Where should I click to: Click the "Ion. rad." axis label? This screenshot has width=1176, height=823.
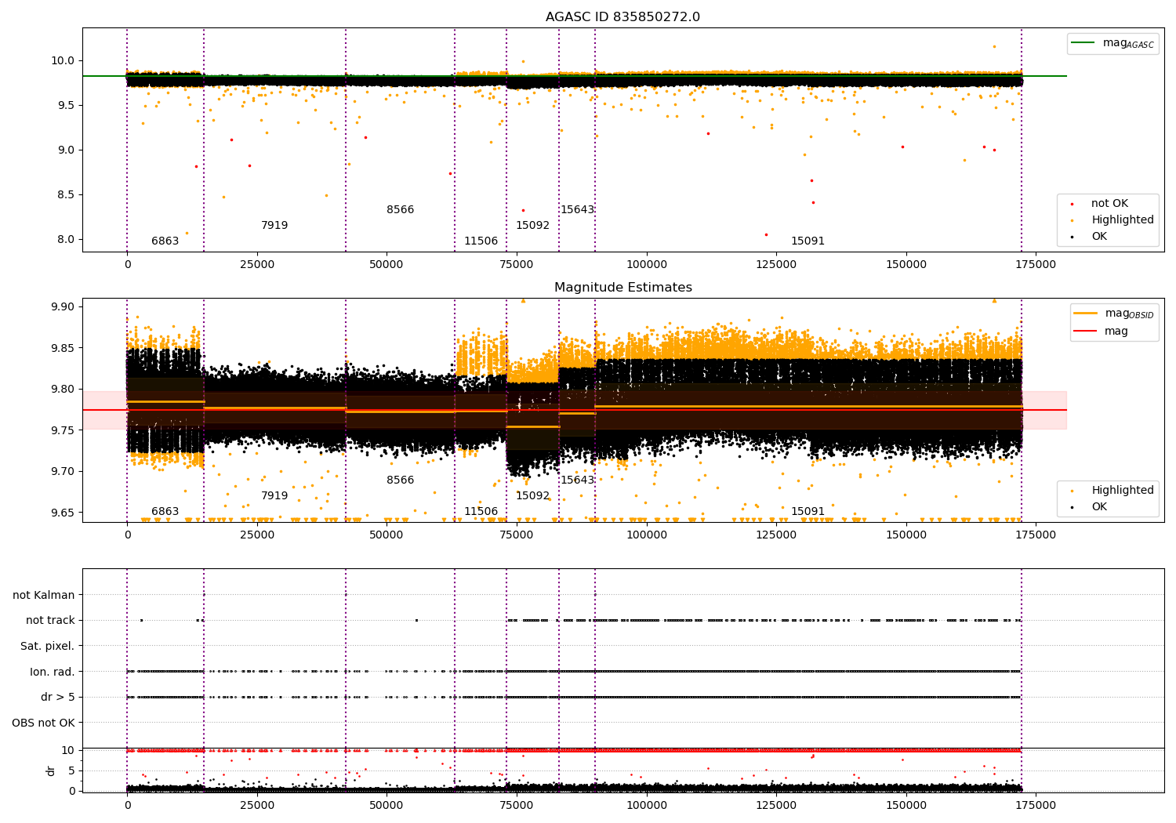(x=53, y=673)
